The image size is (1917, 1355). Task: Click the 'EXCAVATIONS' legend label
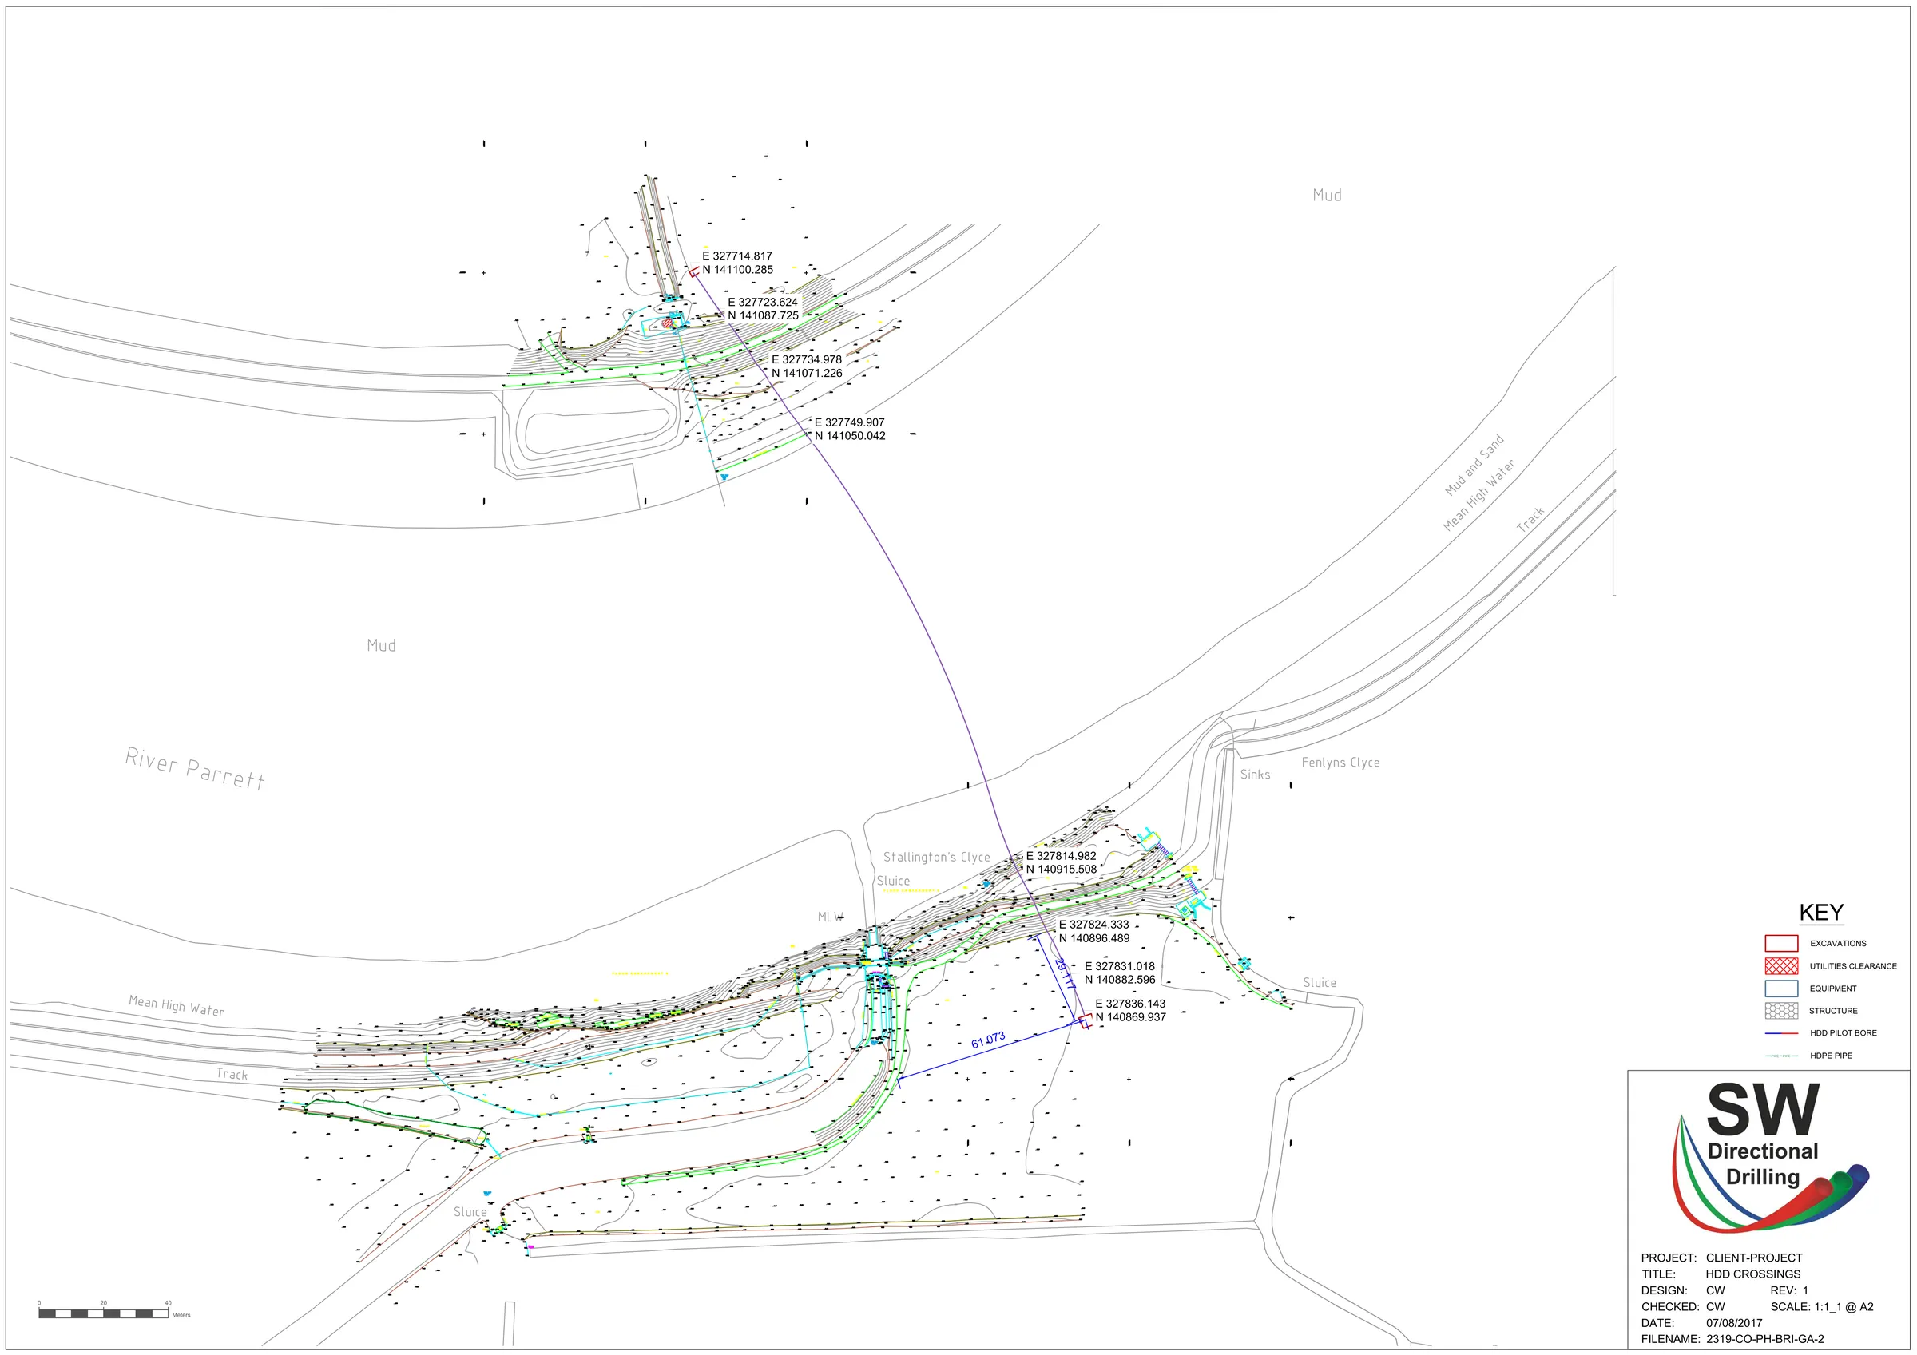pyautogui.click(x=1838, y=944)
